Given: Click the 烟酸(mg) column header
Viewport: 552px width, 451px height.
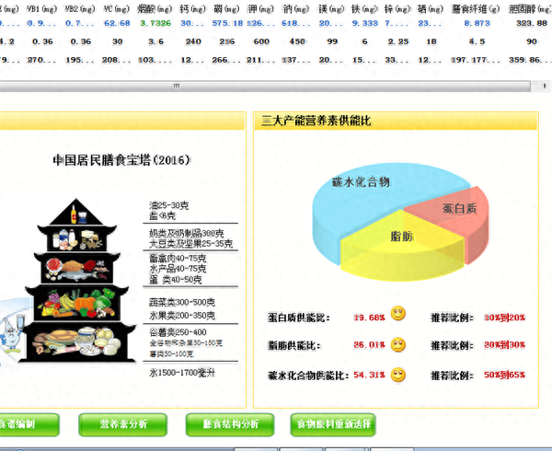Looking at the screenshot, I should 155,9.
